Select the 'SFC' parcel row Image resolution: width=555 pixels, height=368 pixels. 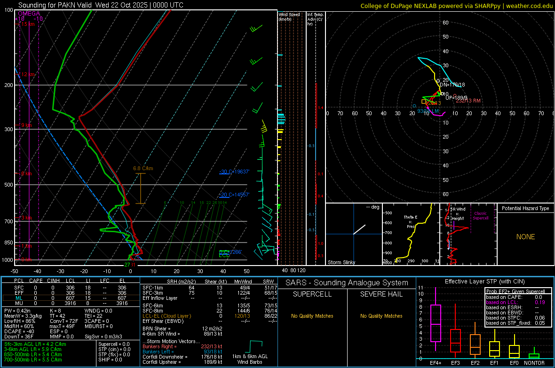tap(71, 288)
